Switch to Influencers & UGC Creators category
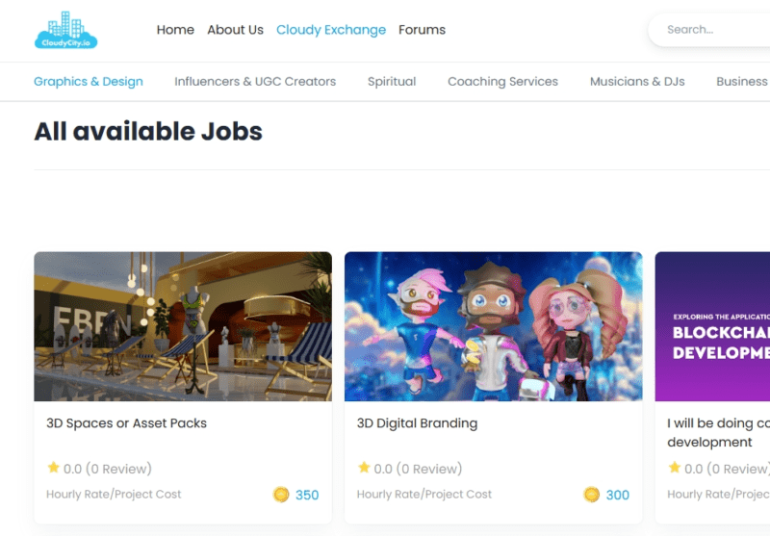 [x=255, y=82]
